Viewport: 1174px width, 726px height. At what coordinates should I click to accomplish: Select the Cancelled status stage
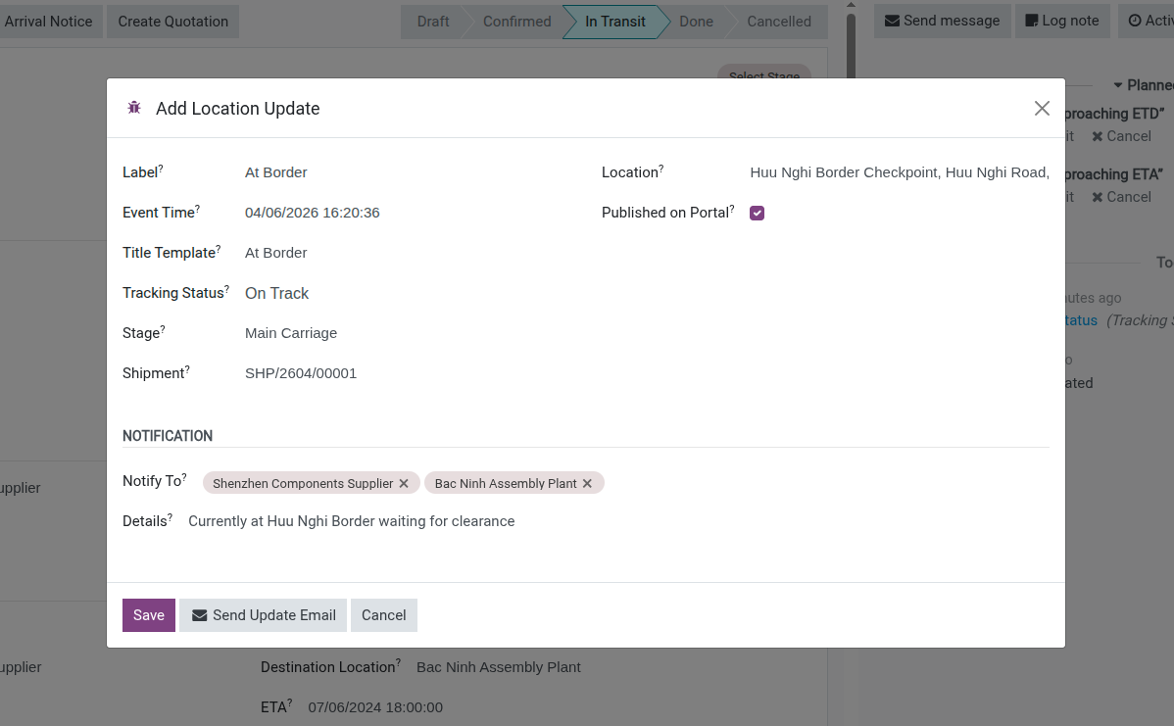pos(778,22)
